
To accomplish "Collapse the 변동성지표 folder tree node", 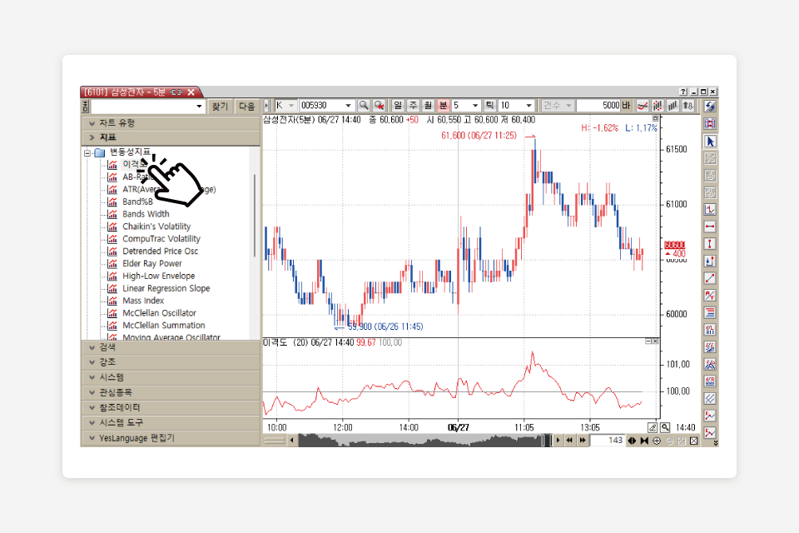I will [x=87, y=152].
